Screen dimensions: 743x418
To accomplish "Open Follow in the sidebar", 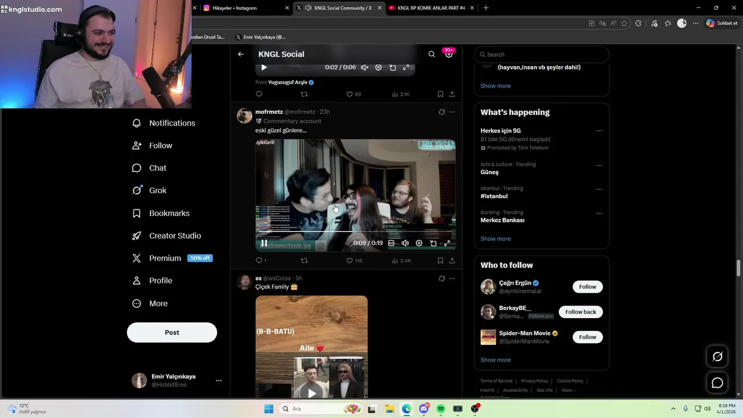I will coord(153,146).
